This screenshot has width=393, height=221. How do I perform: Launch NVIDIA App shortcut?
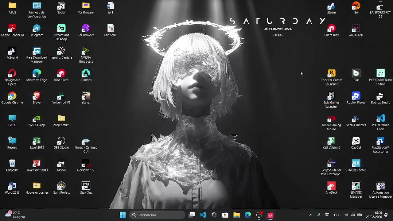click(37, 120)
